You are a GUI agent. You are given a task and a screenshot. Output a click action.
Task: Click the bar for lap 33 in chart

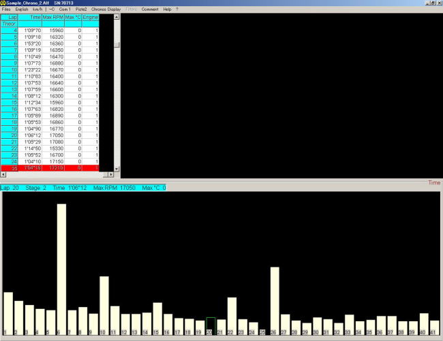click(349, 325)
